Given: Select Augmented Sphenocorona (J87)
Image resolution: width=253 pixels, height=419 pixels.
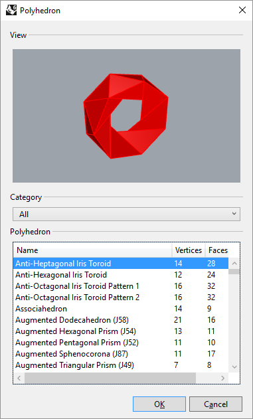Looking at the screenshot, I should tap(121, 354).
